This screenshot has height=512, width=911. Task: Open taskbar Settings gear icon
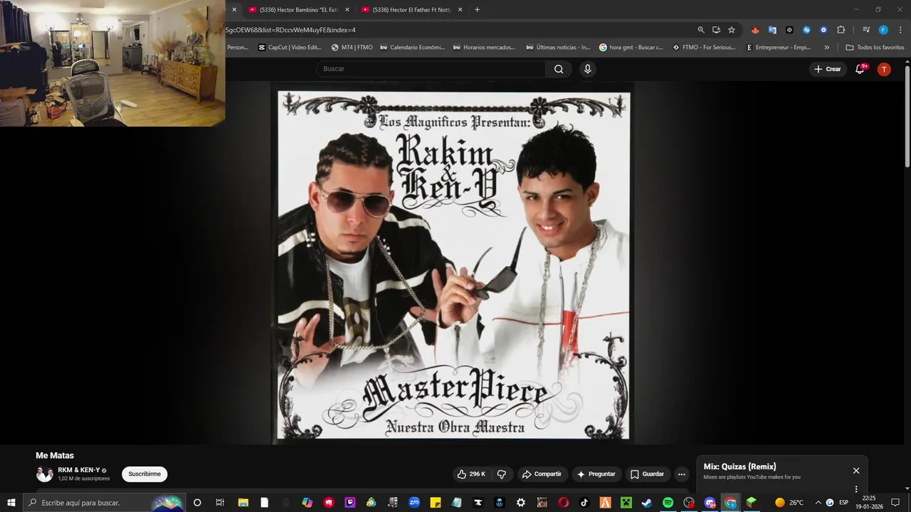pos(521,503)
